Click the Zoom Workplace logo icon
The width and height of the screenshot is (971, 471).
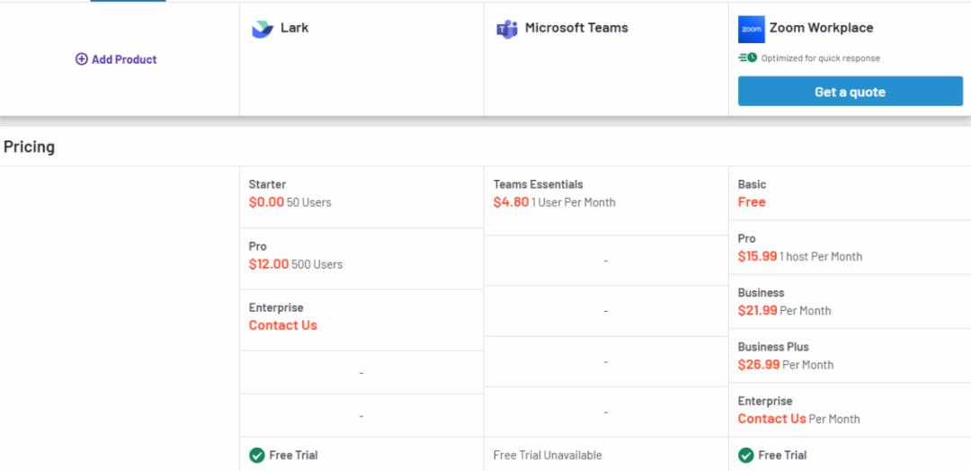(751, 29)
